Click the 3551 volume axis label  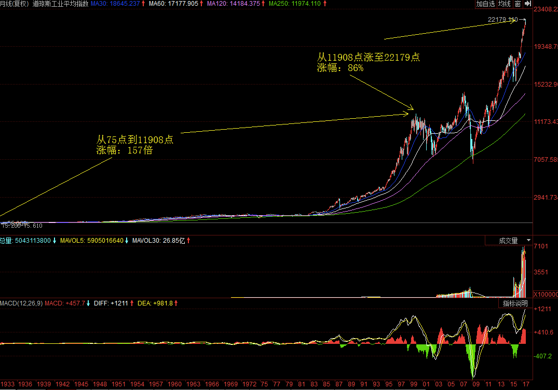coord(541,272)
